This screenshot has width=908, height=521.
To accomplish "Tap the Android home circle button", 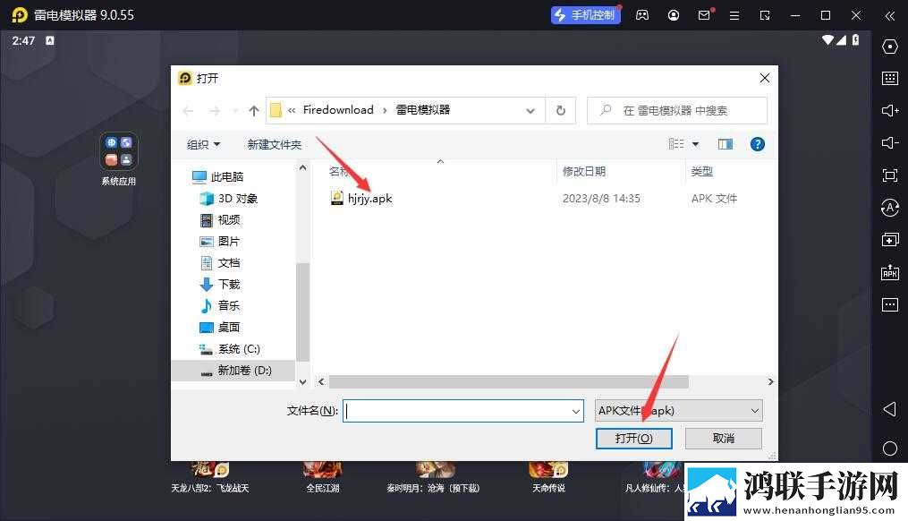I will pyautogui.click(x=889, y=448).
